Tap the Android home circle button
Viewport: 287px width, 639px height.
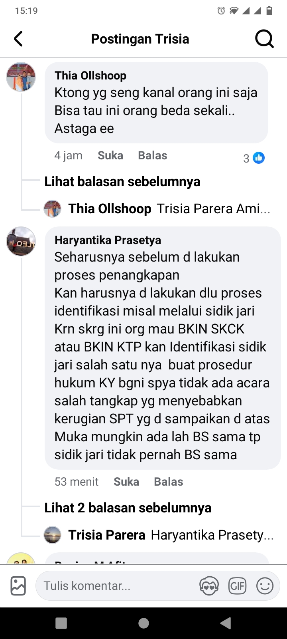[143, 623]
